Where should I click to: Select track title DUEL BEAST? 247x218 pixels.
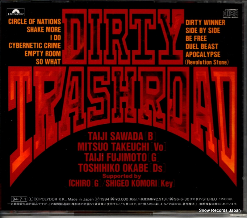(x=202, y=47)
